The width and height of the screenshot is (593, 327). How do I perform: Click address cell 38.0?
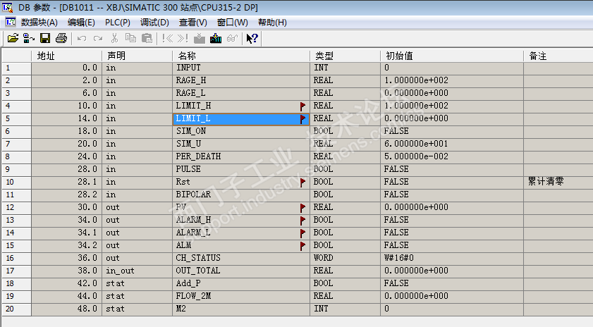[x=66, y=271]
